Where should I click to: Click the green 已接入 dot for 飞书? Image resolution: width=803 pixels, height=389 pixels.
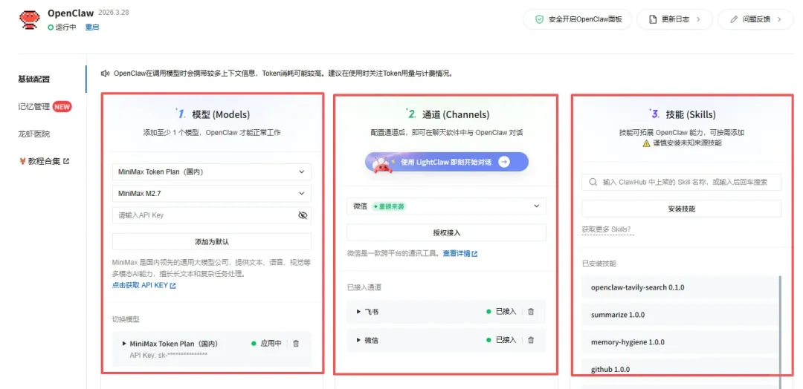point(488,311)
